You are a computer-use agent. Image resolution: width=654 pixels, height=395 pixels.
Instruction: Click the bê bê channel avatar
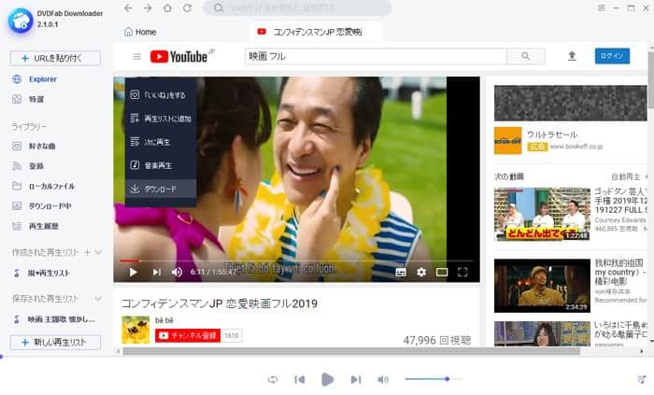(x=135, y=330)
